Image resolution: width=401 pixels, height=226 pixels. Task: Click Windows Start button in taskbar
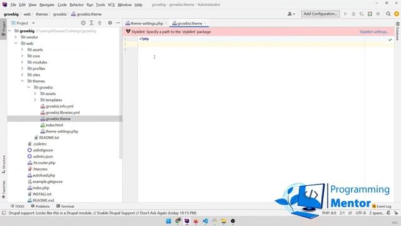click(x=169, y=221)
